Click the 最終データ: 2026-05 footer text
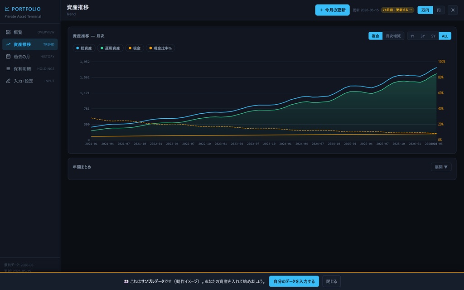The image size is (464, 290). tap(19, 265)
